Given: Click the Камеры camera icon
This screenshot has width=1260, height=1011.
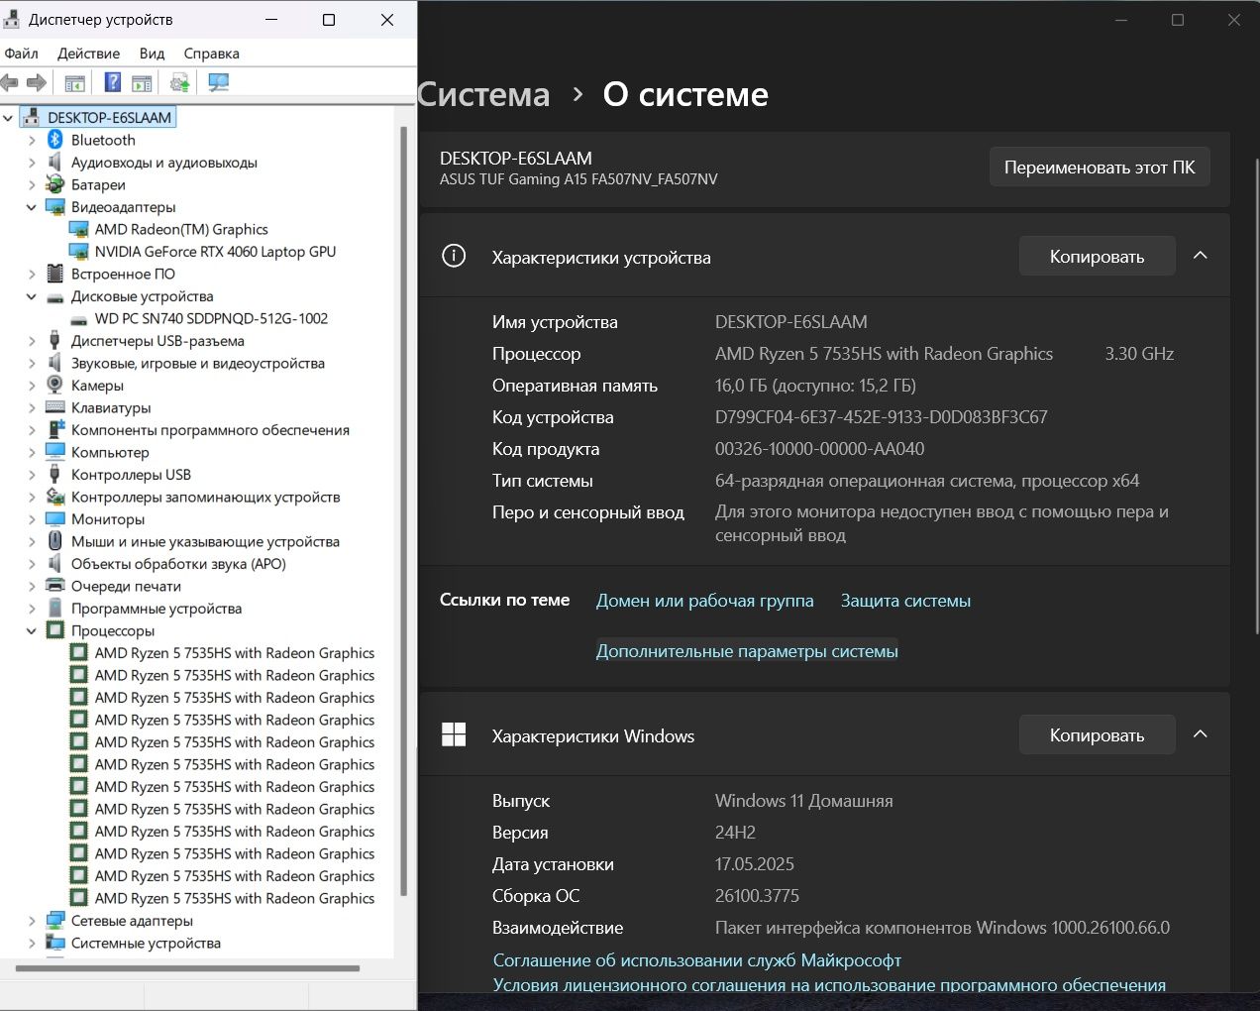Looking at the screenshot, I should pyautogui.click(x=55, y=386).
